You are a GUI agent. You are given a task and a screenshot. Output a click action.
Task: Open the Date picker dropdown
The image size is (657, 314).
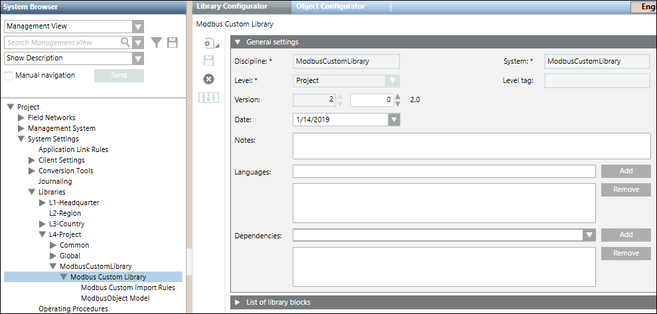pyautogui.click(x=394, y=119)
